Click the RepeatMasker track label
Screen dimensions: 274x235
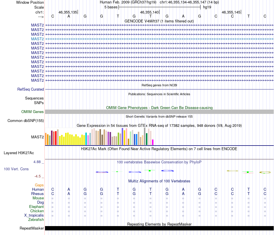click(32, 228)
